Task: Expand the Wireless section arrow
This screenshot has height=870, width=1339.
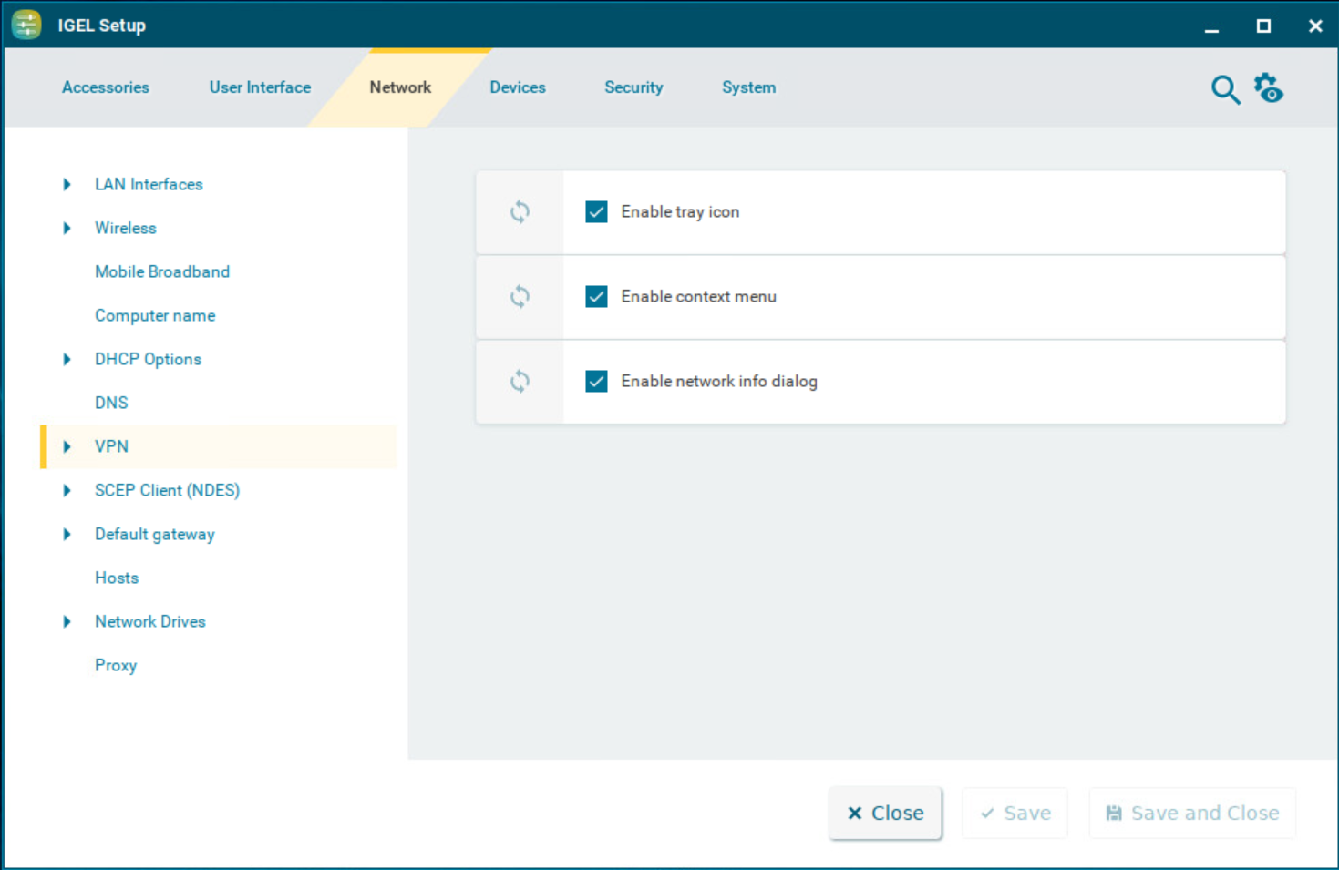Action: [x=67, y=229]
